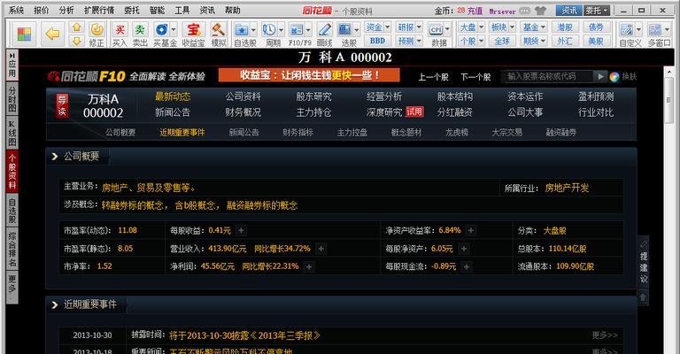Image resolution: width=680 pixels, height=354 pixels.
Task: Expand the plus next to 净资产收益率
Action: coord(470,230)
